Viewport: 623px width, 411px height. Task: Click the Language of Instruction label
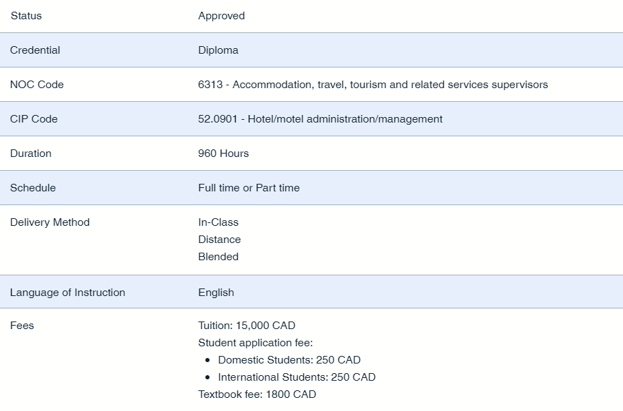point(68,293)
